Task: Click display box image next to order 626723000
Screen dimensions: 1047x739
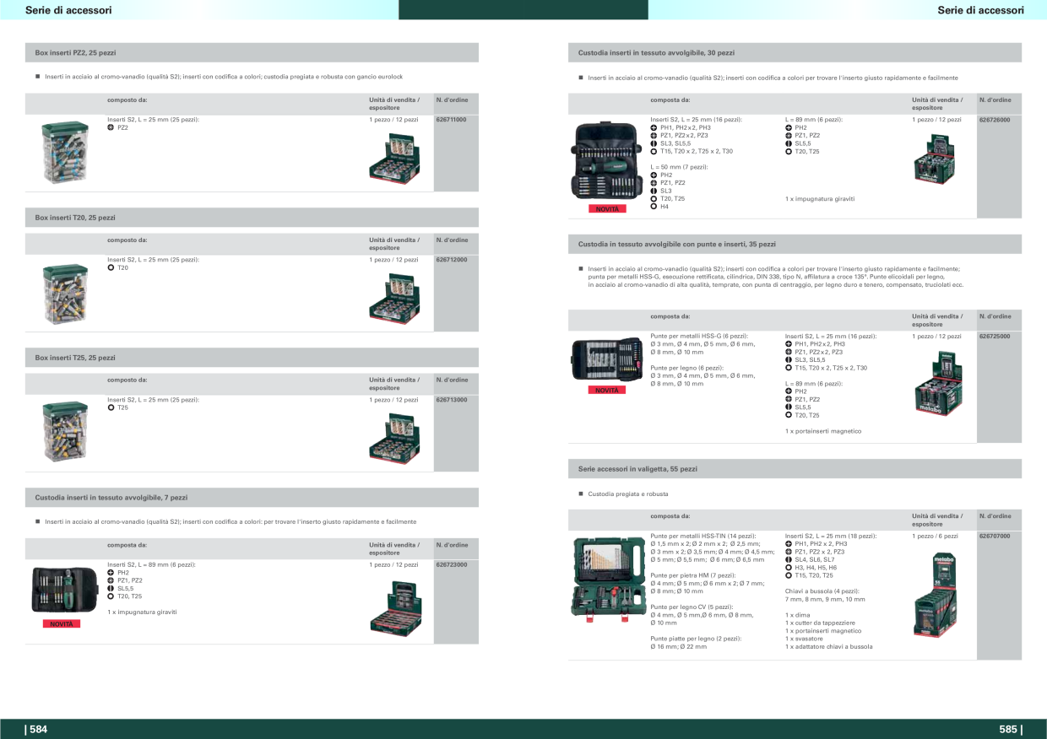Action: (394, 607)
